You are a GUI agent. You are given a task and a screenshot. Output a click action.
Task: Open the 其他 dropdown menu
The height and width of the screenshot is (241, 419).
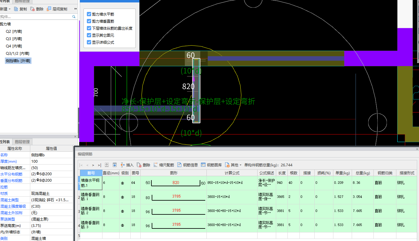click(233, 165)
